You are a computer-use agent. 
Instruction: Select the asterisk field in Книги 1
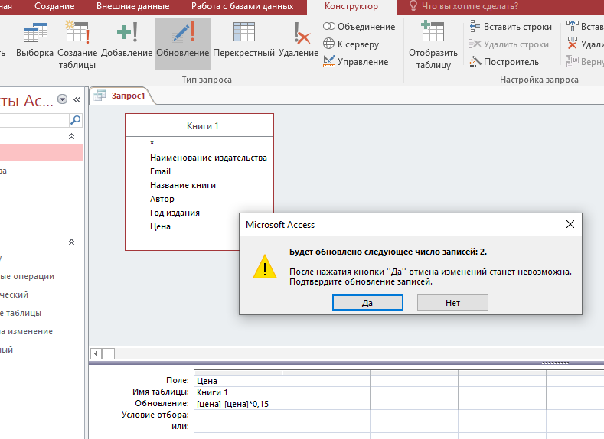click(152, 144)
